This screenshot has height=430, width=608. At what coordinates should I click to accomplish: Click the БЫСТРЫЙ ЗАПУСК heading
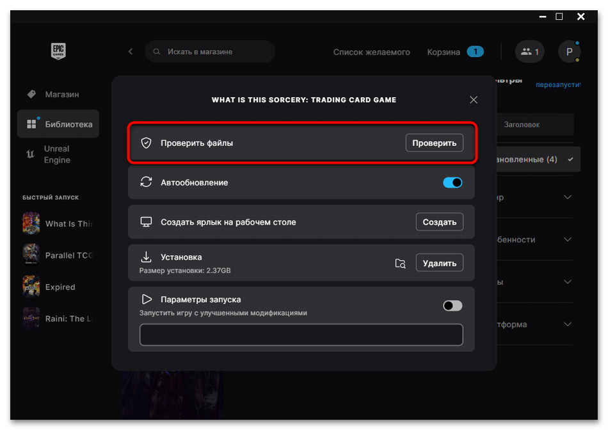[x=51, y=197]
